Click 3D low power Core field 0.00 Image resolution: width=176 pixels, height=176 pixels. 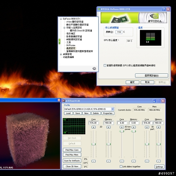click(122, 123)
